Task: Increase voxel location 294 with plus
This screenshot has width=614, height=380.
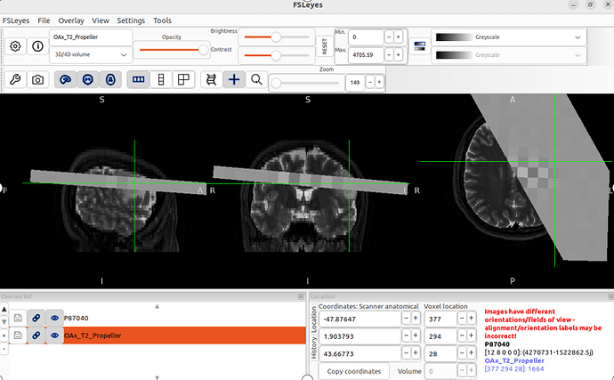Action: point(471,336)
